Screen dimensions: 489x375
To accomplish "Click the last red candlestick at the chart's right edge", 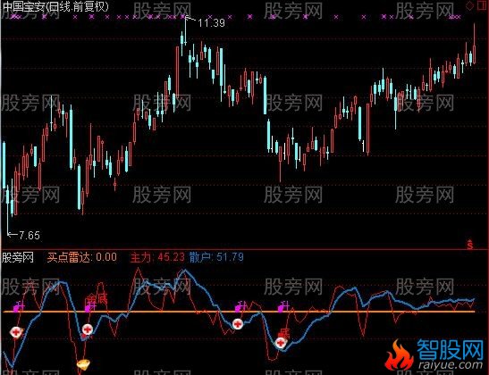I will click(x=475, y=44).
